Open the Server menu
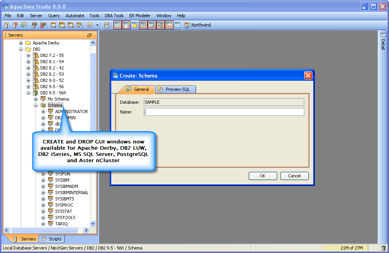This screenshot has height=253, width=389. (36, 16)
